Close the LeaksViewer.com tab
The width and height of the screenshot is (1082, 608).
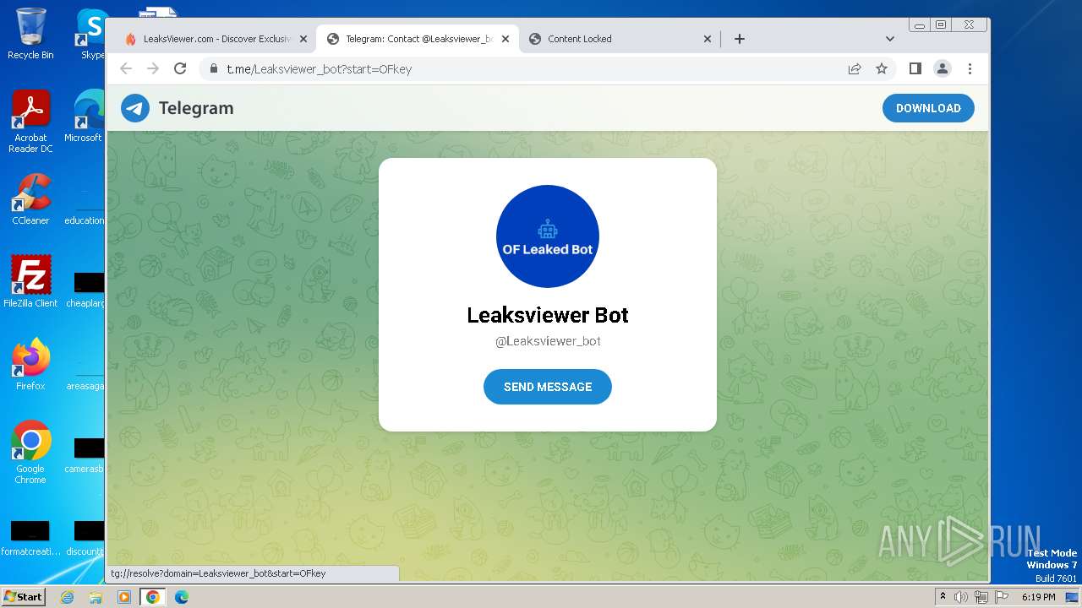click(x=303, y=39)
